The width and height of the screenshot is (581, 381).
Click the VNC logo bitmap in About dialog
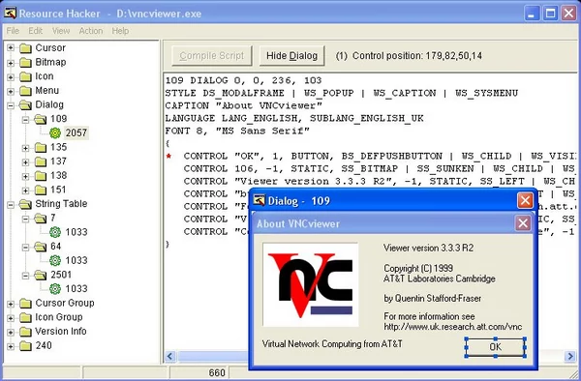(x=311, y=285)
